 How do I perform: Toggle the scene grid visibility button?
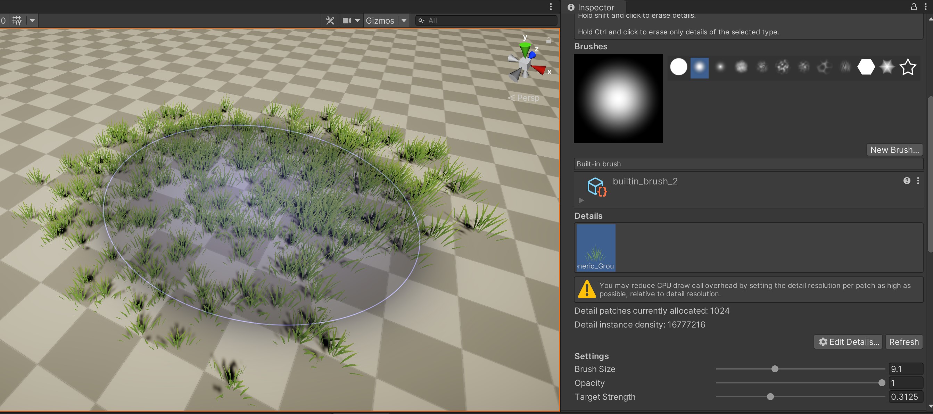pyautogui.click(x=17, y=20)
